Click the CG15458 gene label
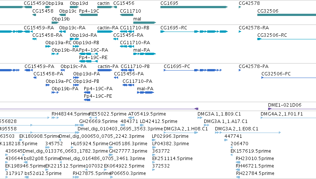The image size is (316, 179). pyautogui.click(x=43, y=11)
